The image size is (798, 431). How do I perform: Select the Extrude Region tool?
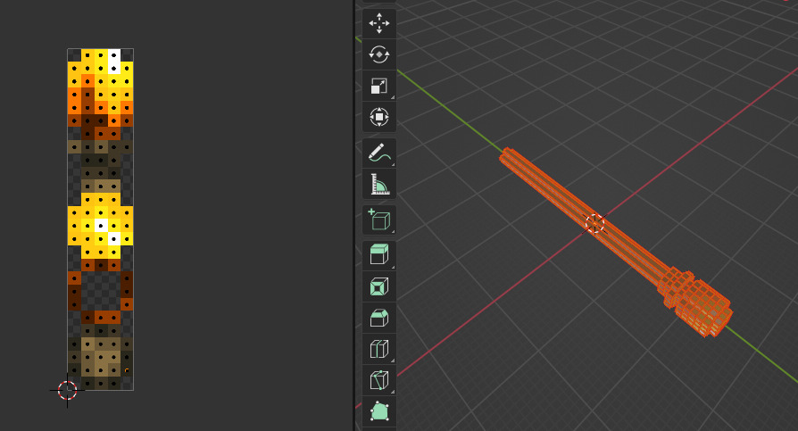tap(379, 255)
